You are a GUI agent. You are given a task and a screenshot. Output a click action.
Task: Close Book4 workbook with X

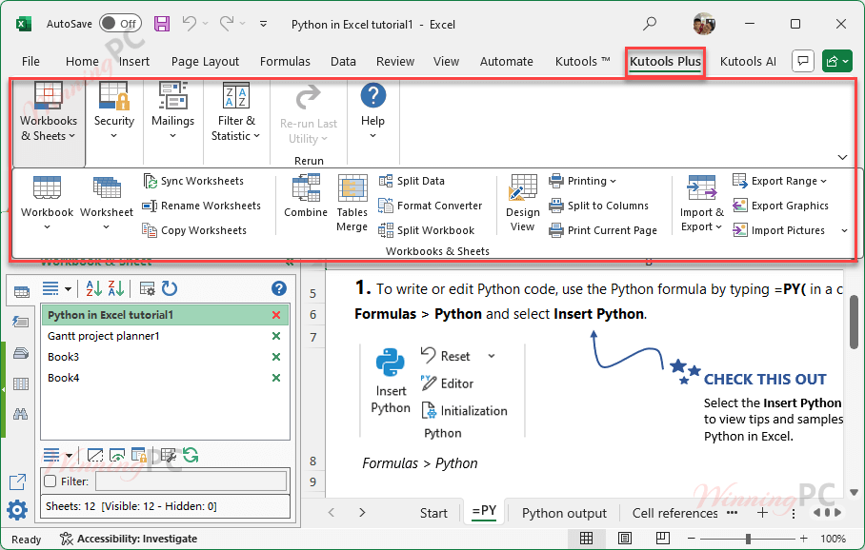pyautogui.click(x=276, y=378)
